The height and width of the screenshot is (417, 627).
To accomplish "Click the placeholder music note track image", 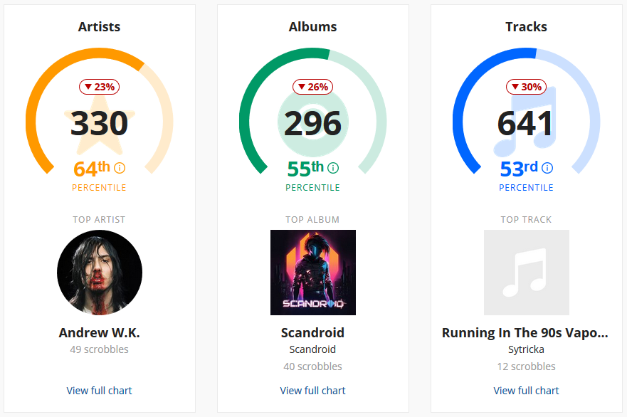I will tap(526, 273).
